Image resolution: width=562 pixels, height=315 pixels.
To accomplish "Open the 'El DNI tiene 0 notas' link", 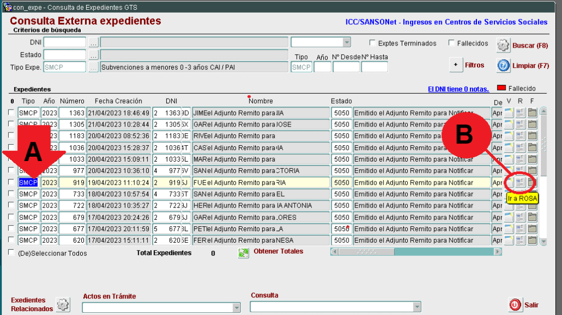I will [458, 89].
